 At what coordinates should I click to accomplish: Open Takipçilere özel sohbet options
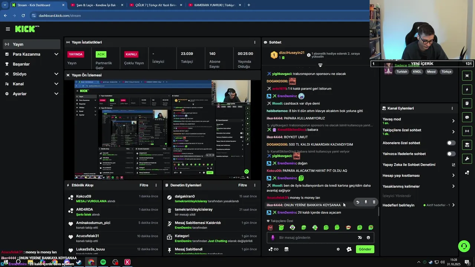pos(419,132)
